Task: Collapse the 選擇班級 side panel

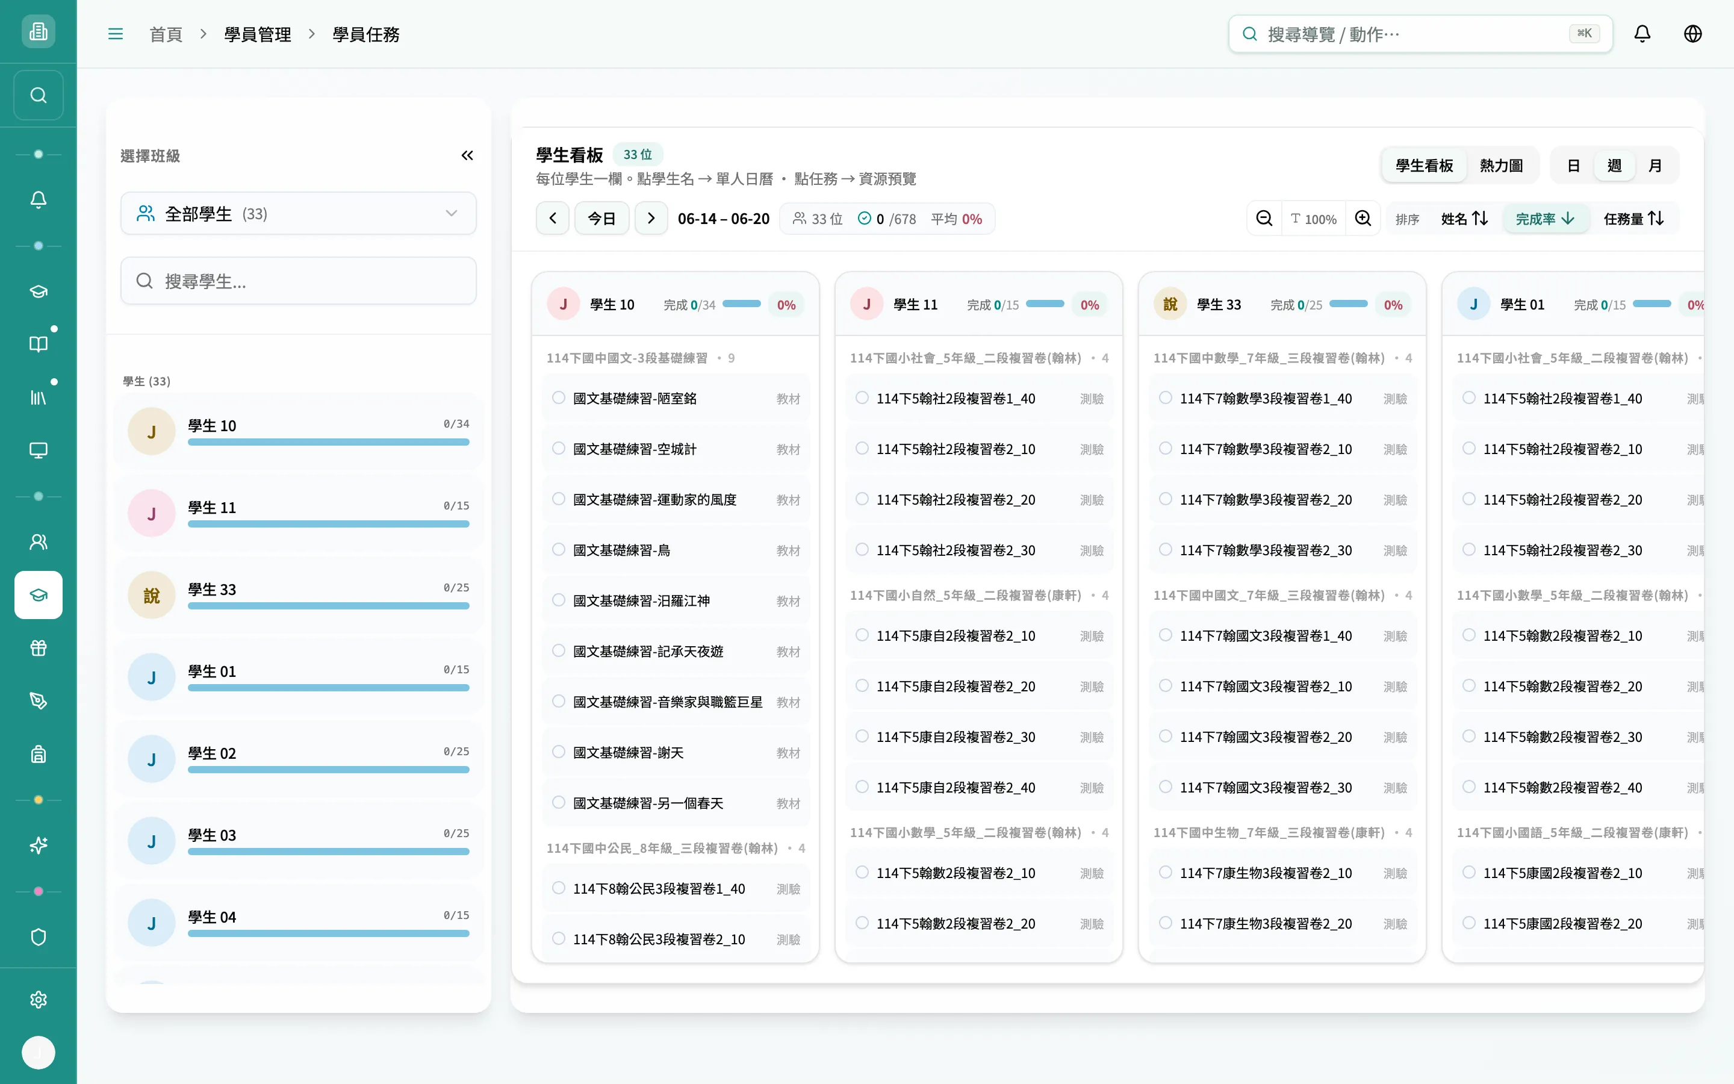Action: click(467, 155)
